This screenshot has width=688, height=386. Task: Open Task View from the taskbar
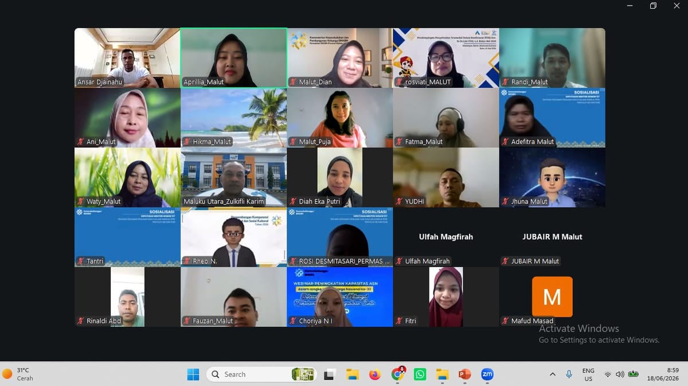(329, 375)
